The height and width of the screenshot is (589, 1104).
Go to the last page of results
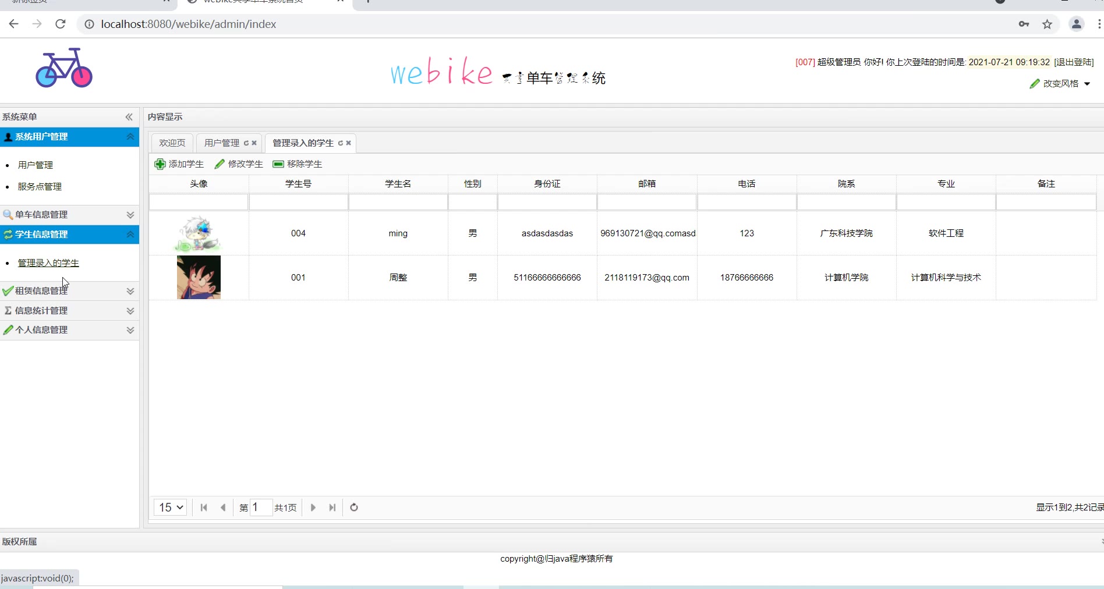pos(332,508)
